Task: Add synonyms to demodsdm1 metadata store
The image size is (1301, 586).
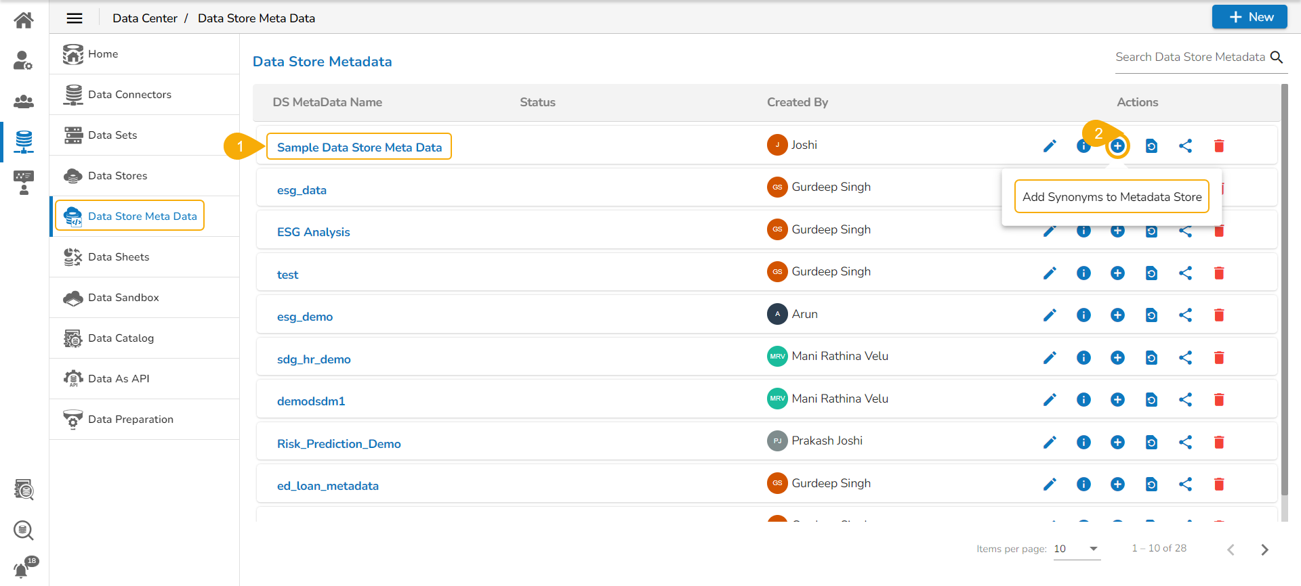Action: coord(1117,400)
